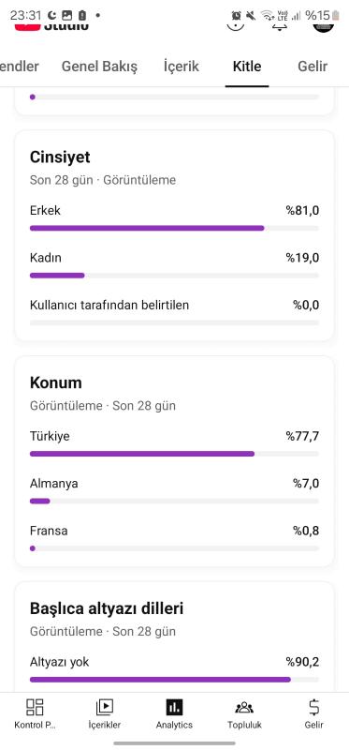
Task: Select the Almanya location row
Action: (174, 490)
